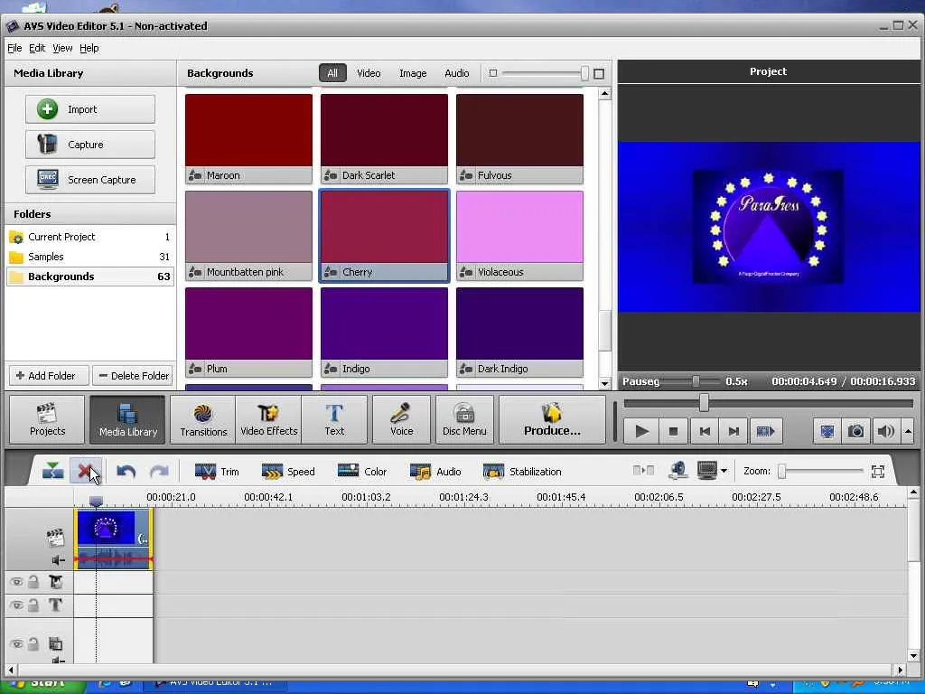
Task: Switch to the Video filter tab
Action: tap(369, 73)
